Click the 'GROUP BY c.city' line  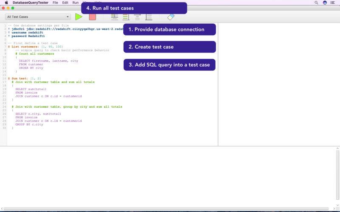(x=29, y=124)
